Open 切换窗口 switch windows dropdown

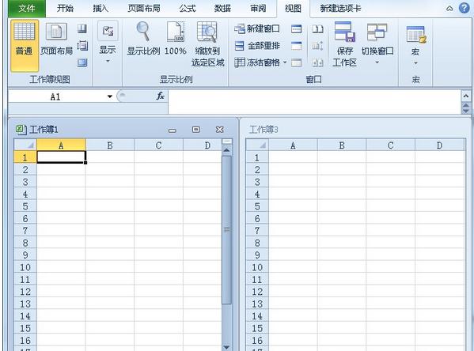click(377, 43)
